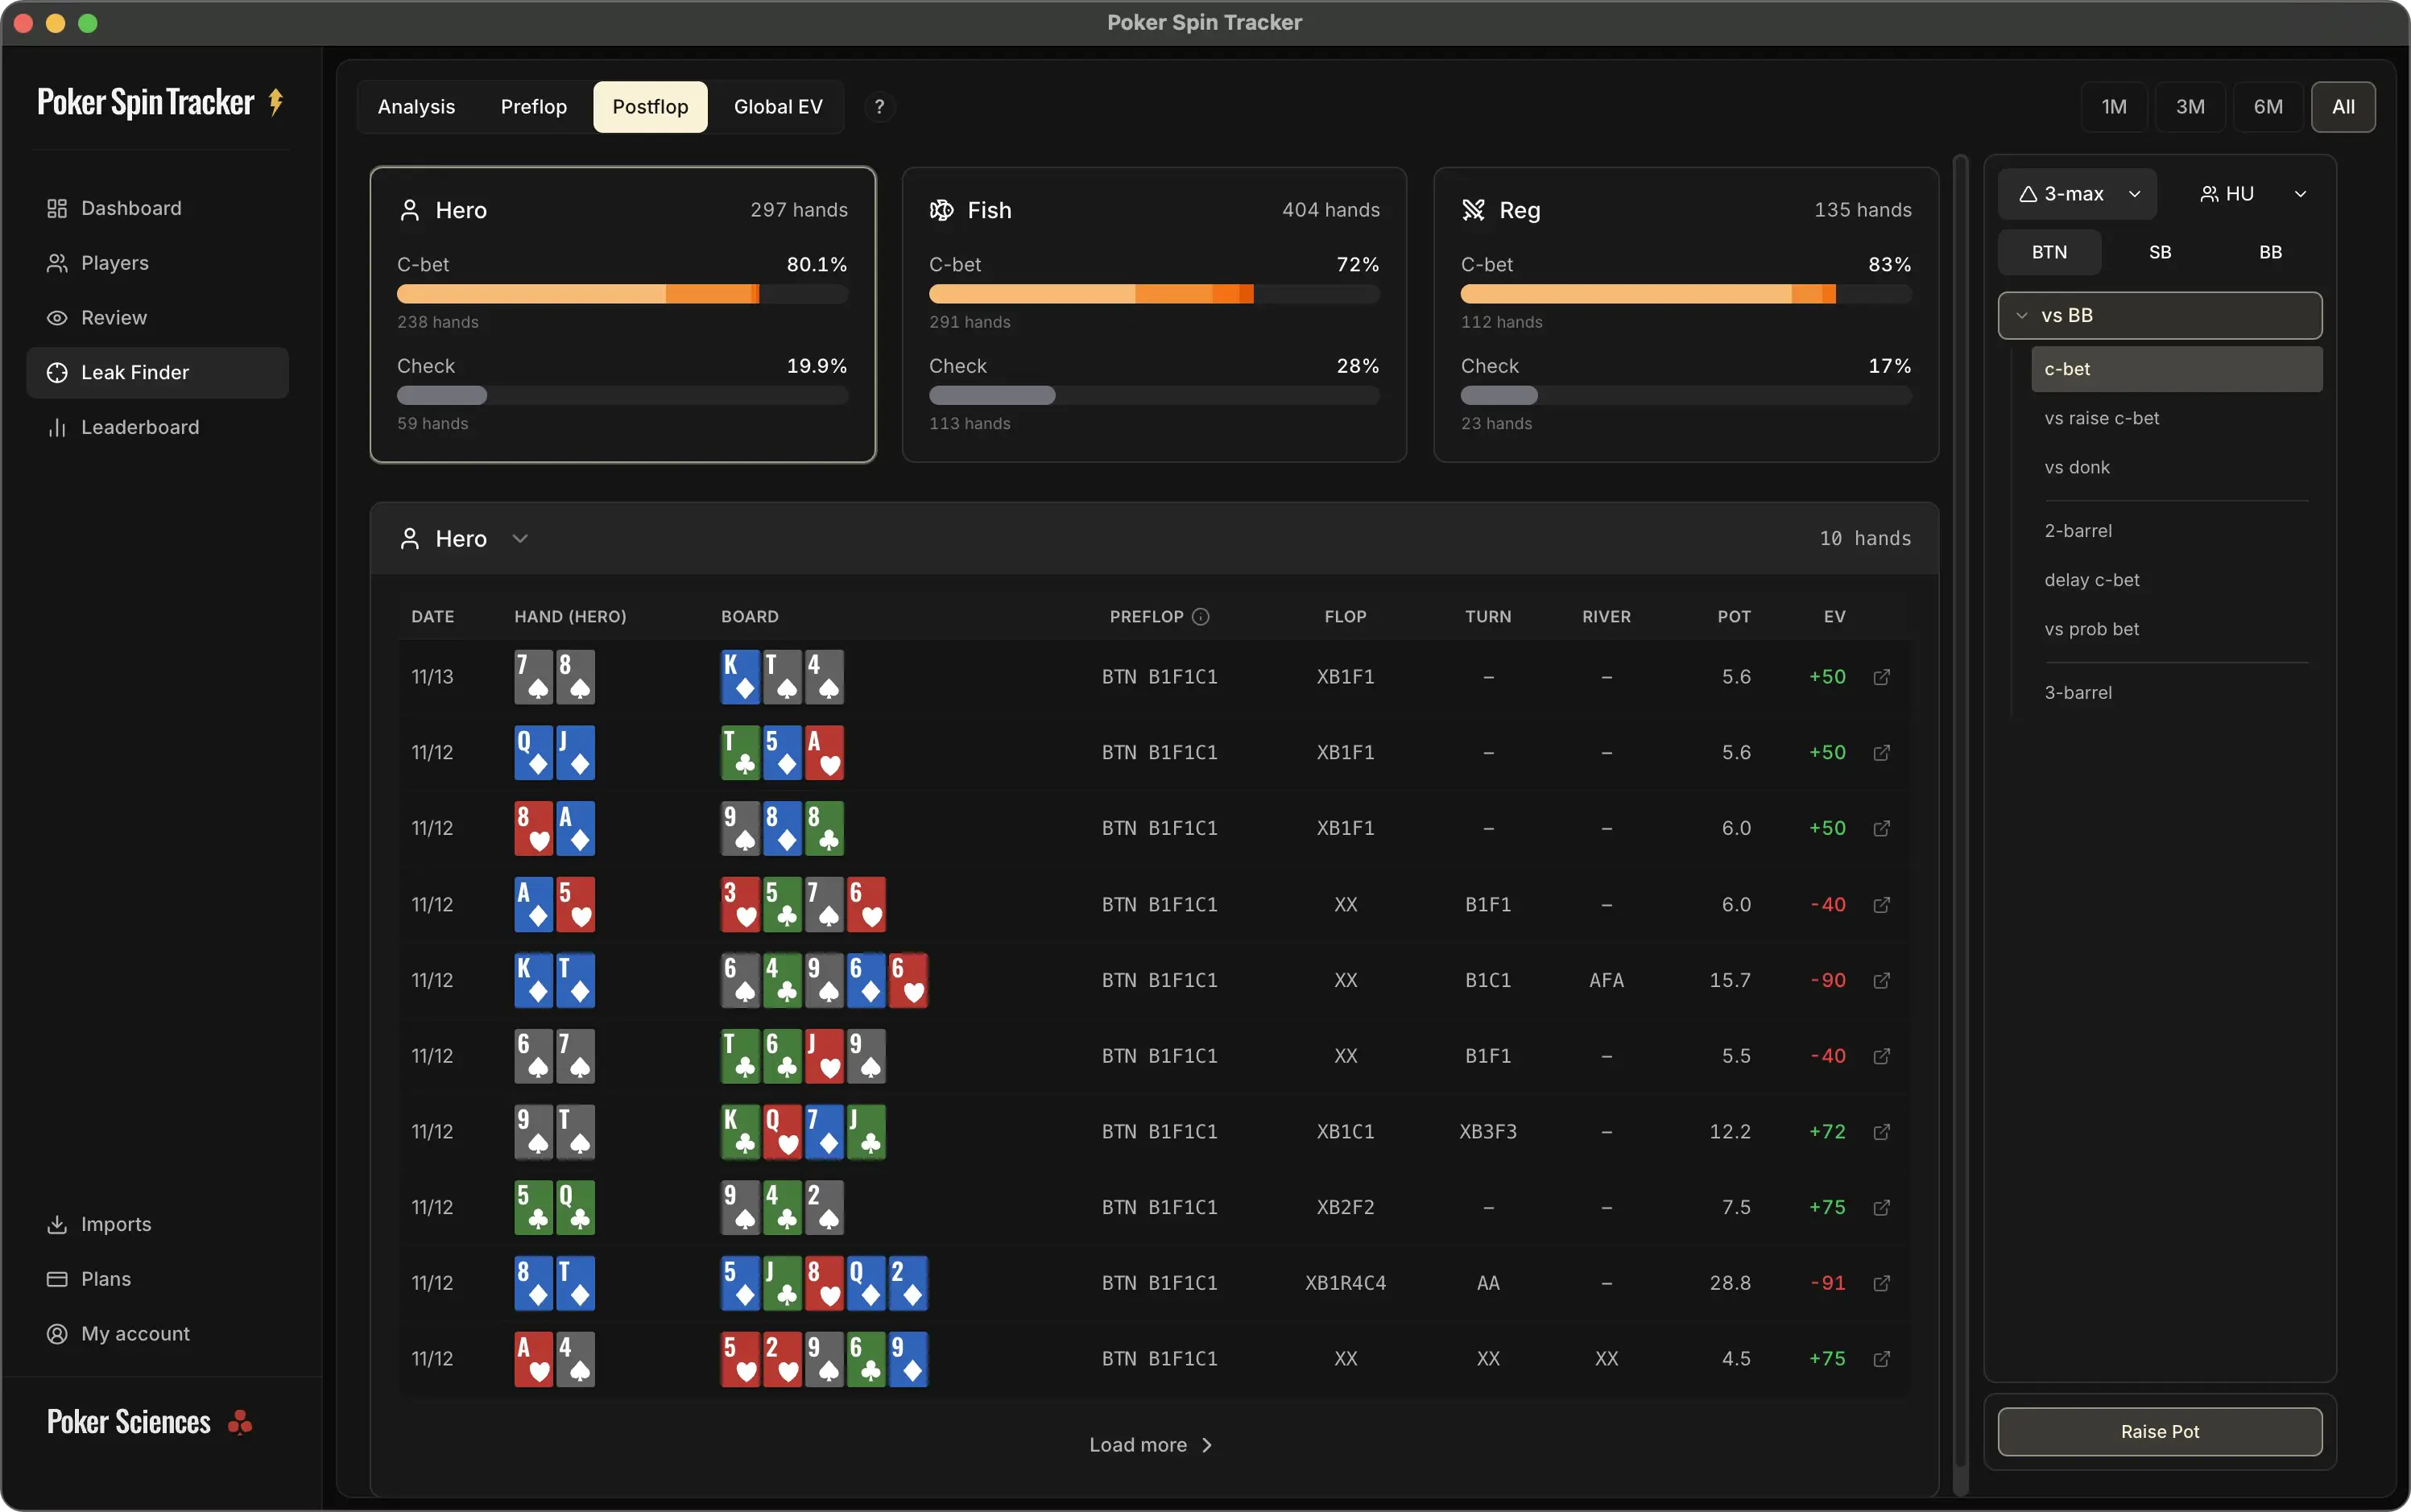2411x1512 pixels.
Task: Switch to the Global EV tab
Action: coord(777,107)
